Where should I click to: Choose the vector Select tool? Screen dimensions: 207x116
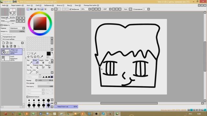(42, 67)
